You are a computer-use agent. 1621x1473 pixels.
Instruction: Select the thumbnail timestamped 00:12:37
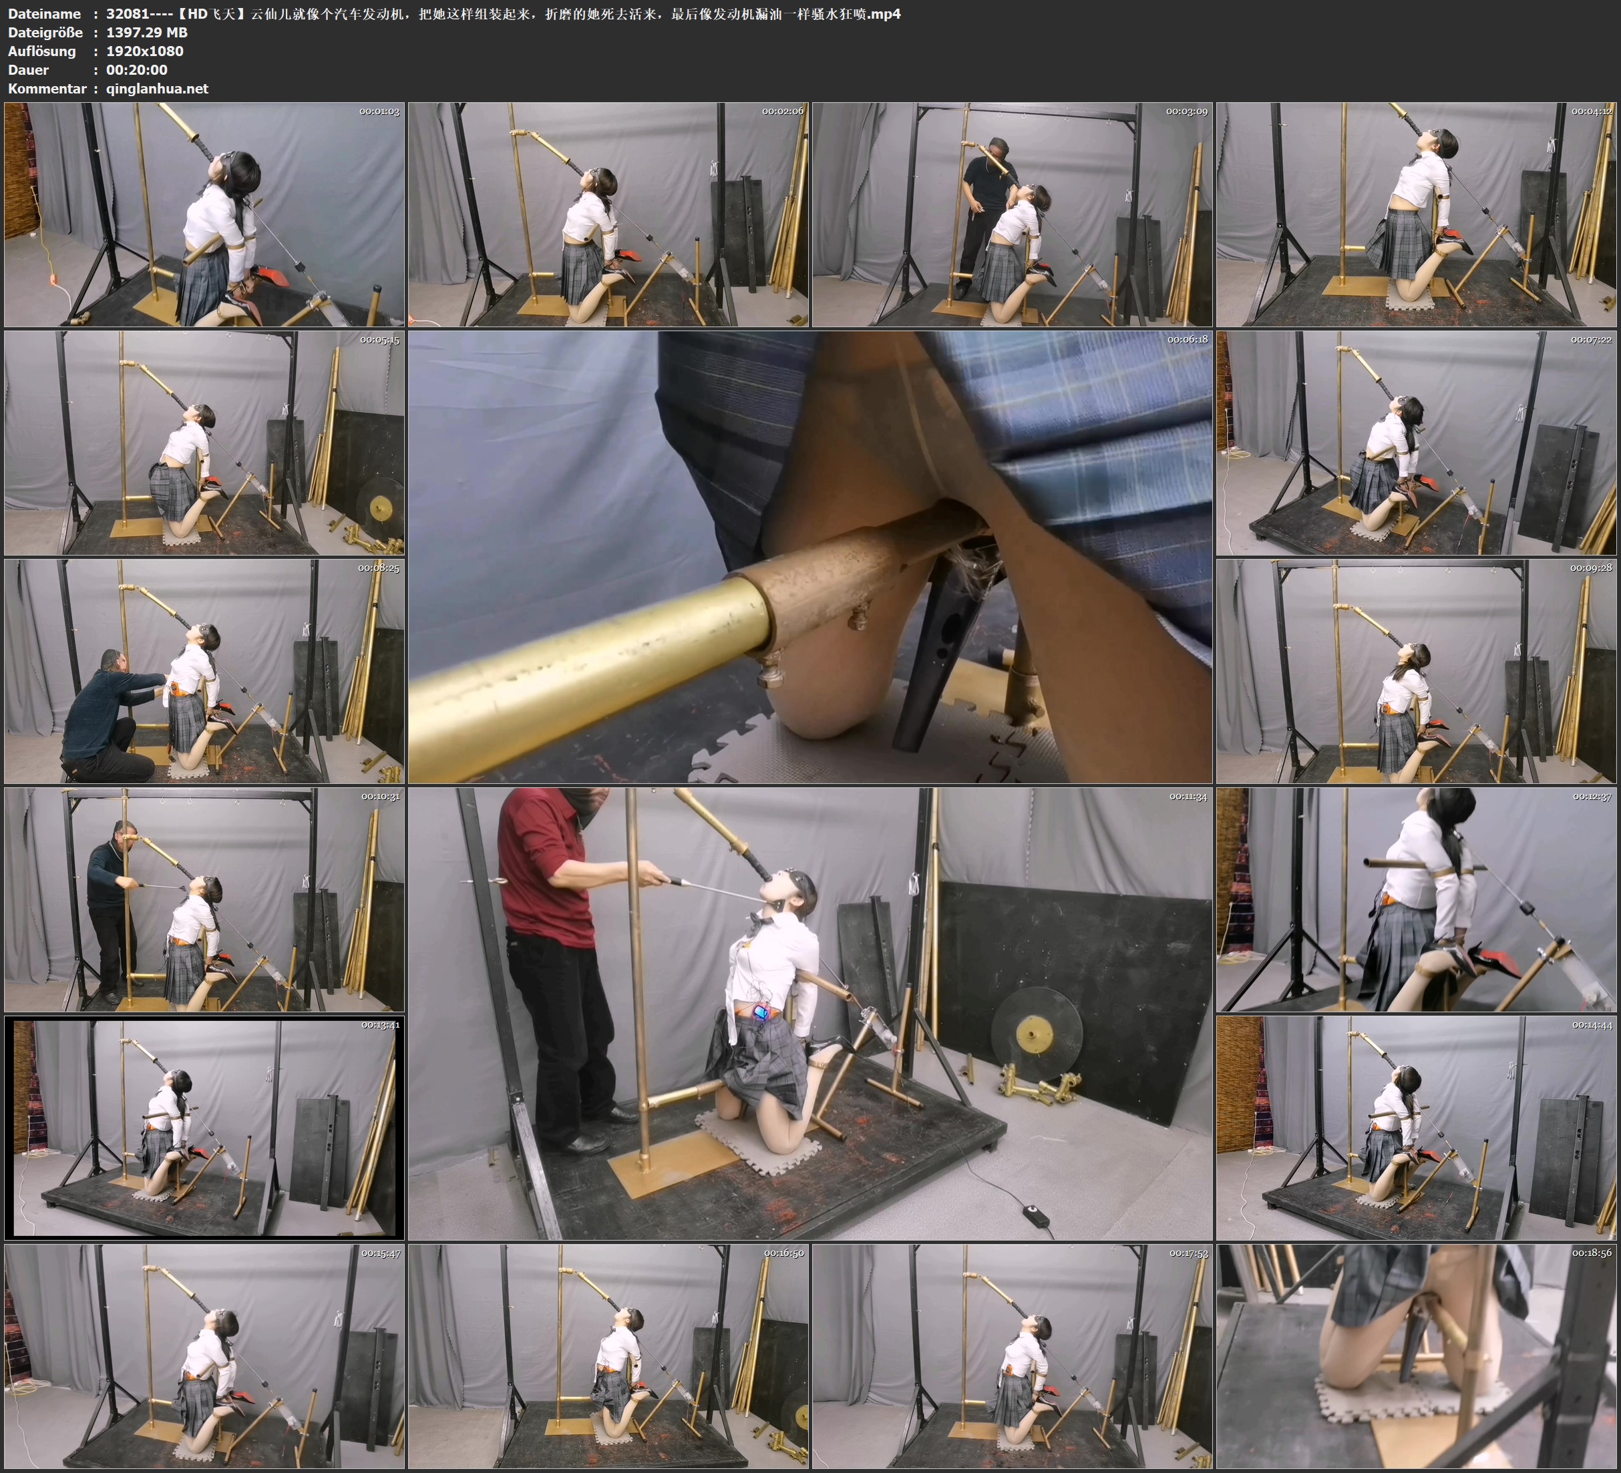pos(1417,899)
